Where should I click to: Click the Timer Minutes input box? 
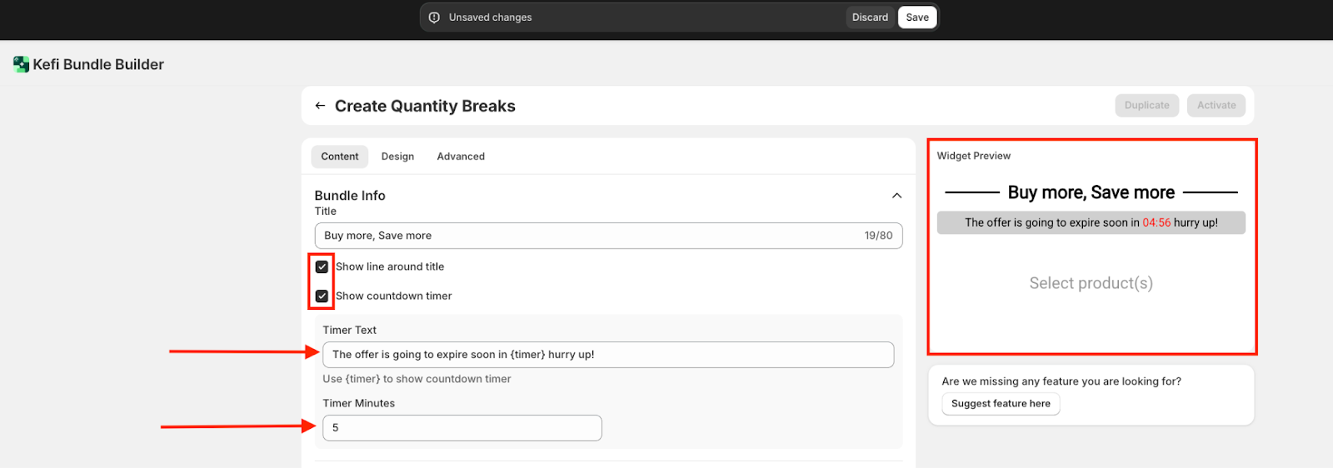pos(462,428)
